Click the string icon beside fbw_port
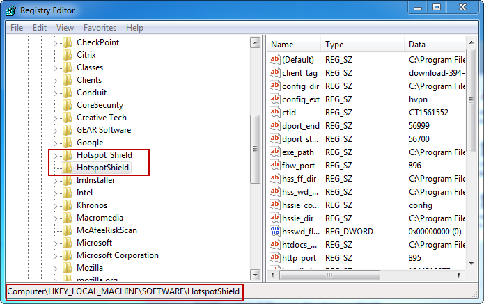 pyautogui.click(x=274, y=166)
